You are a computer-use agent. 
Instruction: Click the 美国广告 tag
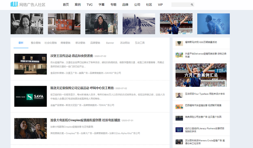[x=83, y=73]
